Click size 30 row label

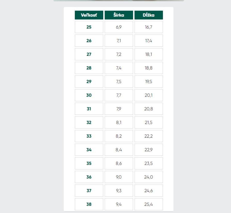(x=89, y=95)
